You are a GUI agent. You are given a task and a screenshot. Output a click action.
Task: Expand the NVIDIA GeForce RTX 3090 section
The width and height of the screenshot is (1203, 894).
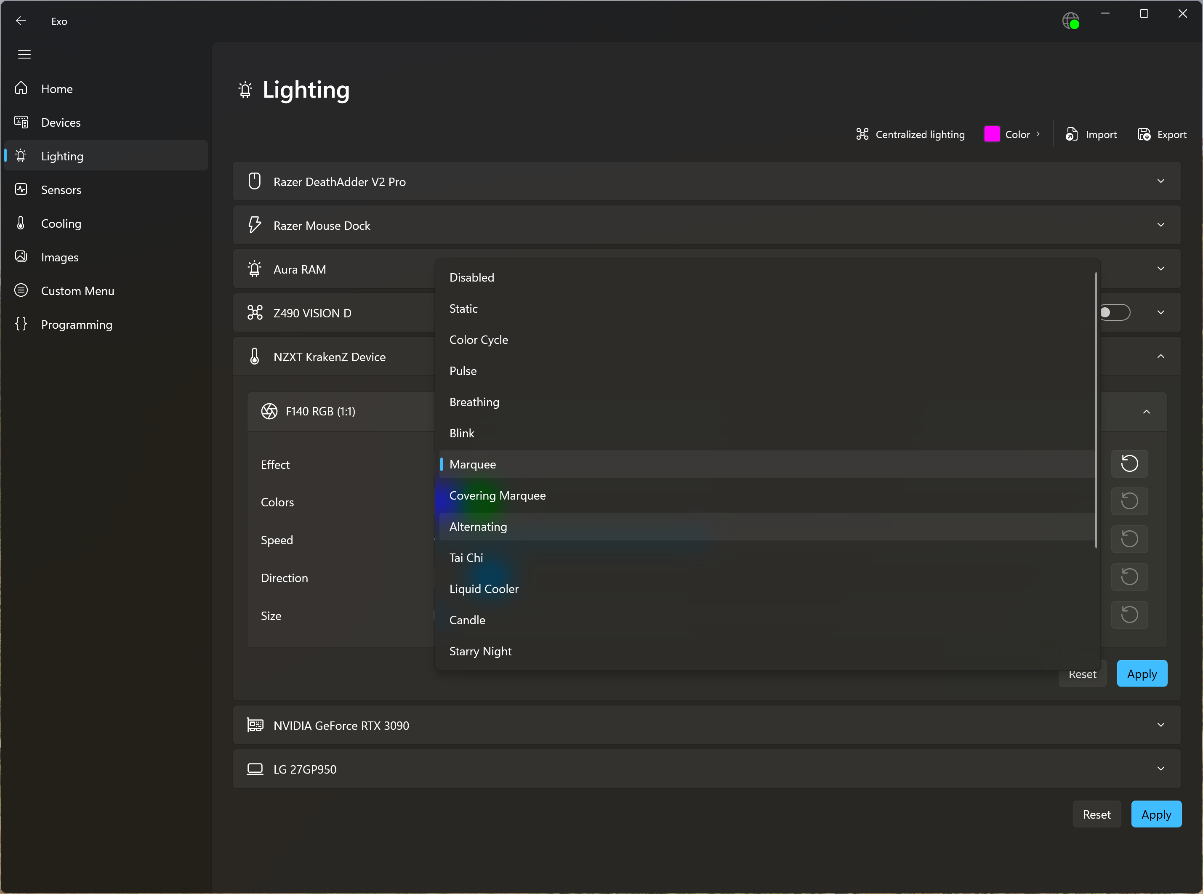click(x=1160, y=725)
